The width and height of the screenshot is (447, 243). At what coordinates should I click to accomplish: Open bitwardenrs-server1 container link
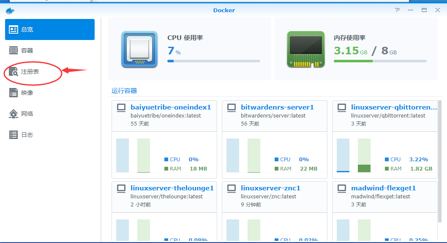(x=277, y=107)
